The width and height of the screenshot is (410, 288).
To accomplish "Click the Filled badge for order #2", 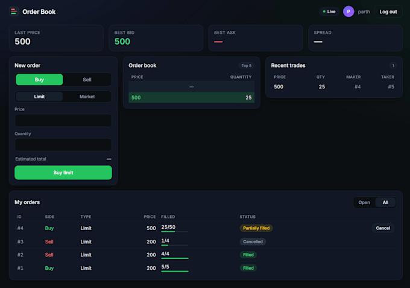I will coord(248,255).
